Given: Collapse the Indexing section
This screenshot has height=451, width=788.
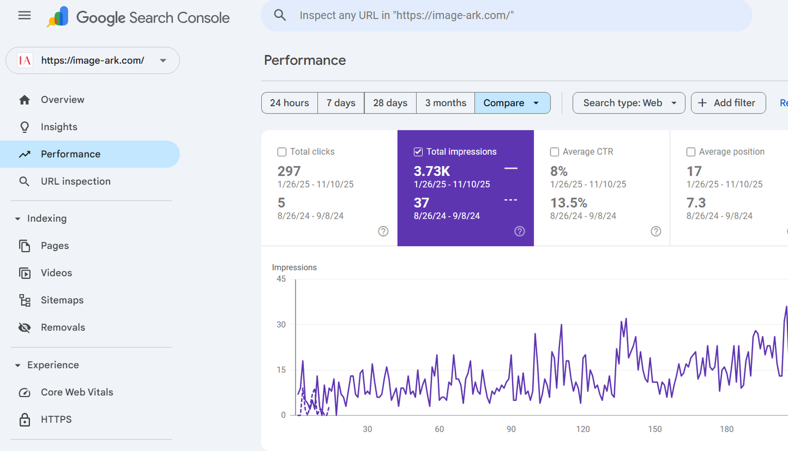Looking at the screenshot, I should click(x=17, y=219).
